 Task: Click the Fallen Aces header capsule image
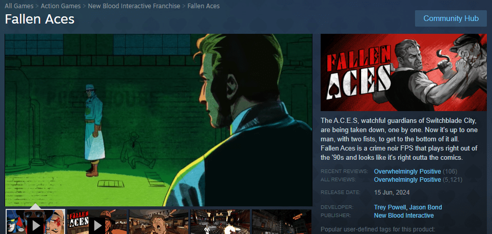coord(403,73)
